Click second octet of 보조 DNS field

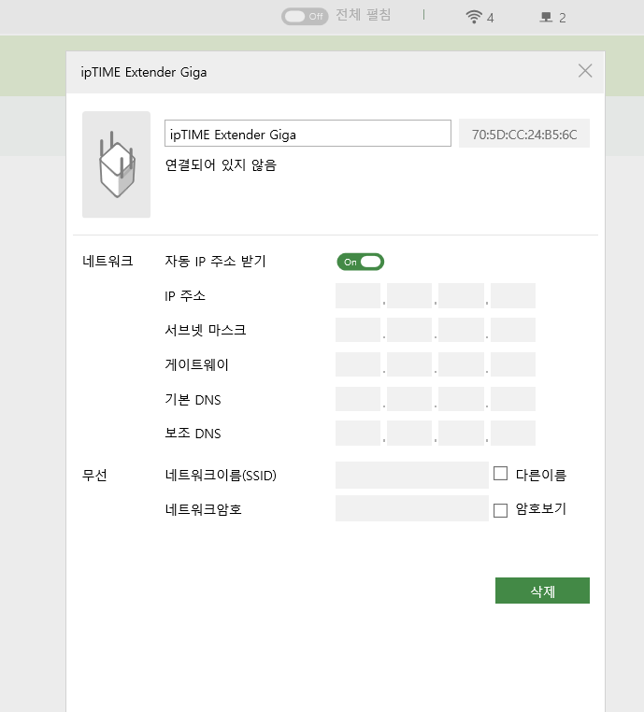coord(409,433)
